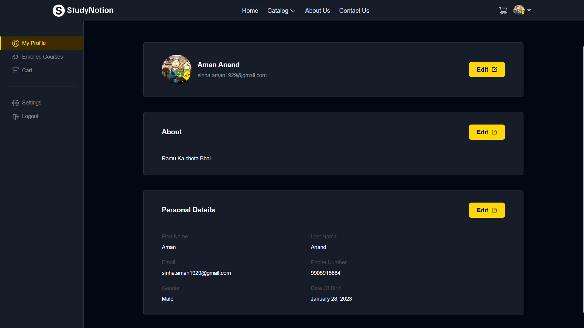Click the 'Ramu Ka chota Bhai' about text
This screenshot has width=584, height=328.
click(186, 159)
